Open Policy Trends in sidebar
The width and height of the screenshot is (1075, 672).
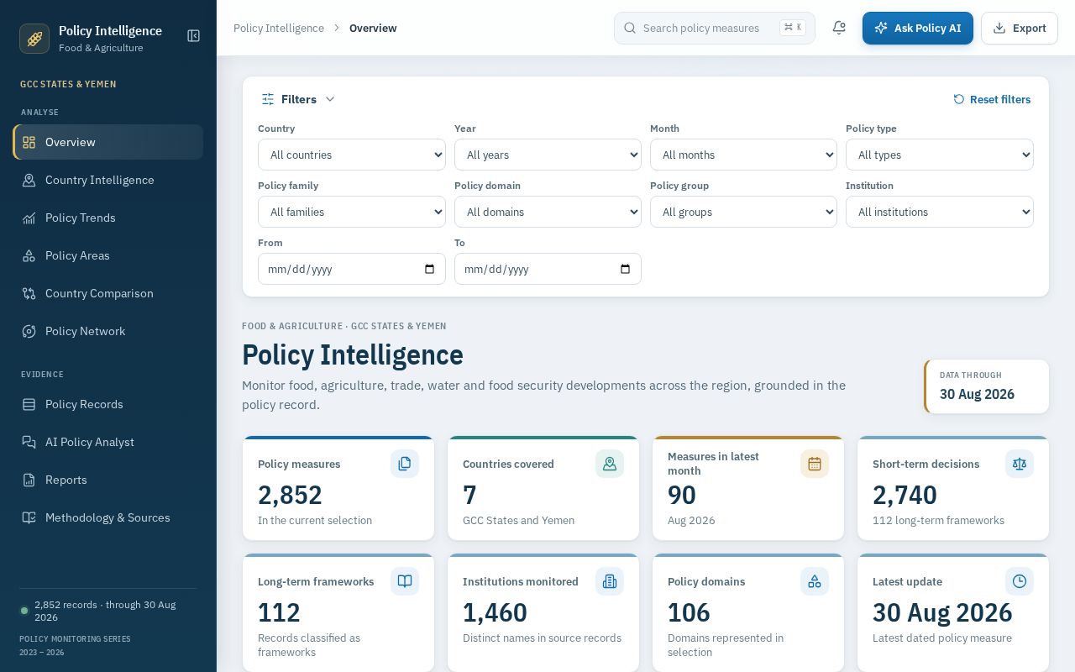point(107,218)
